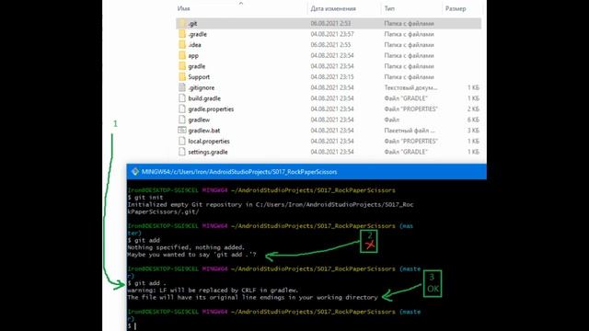Select the gradle folder icon
This screenshot has width=589, height=331.
(x=182, y=66)
